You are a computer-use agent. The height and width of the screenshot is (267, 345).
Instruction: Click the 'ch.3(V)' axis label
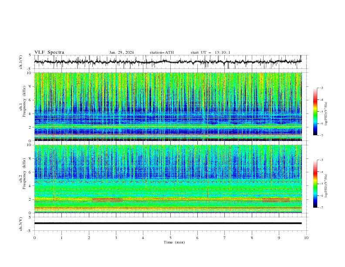tap(21, 224)
